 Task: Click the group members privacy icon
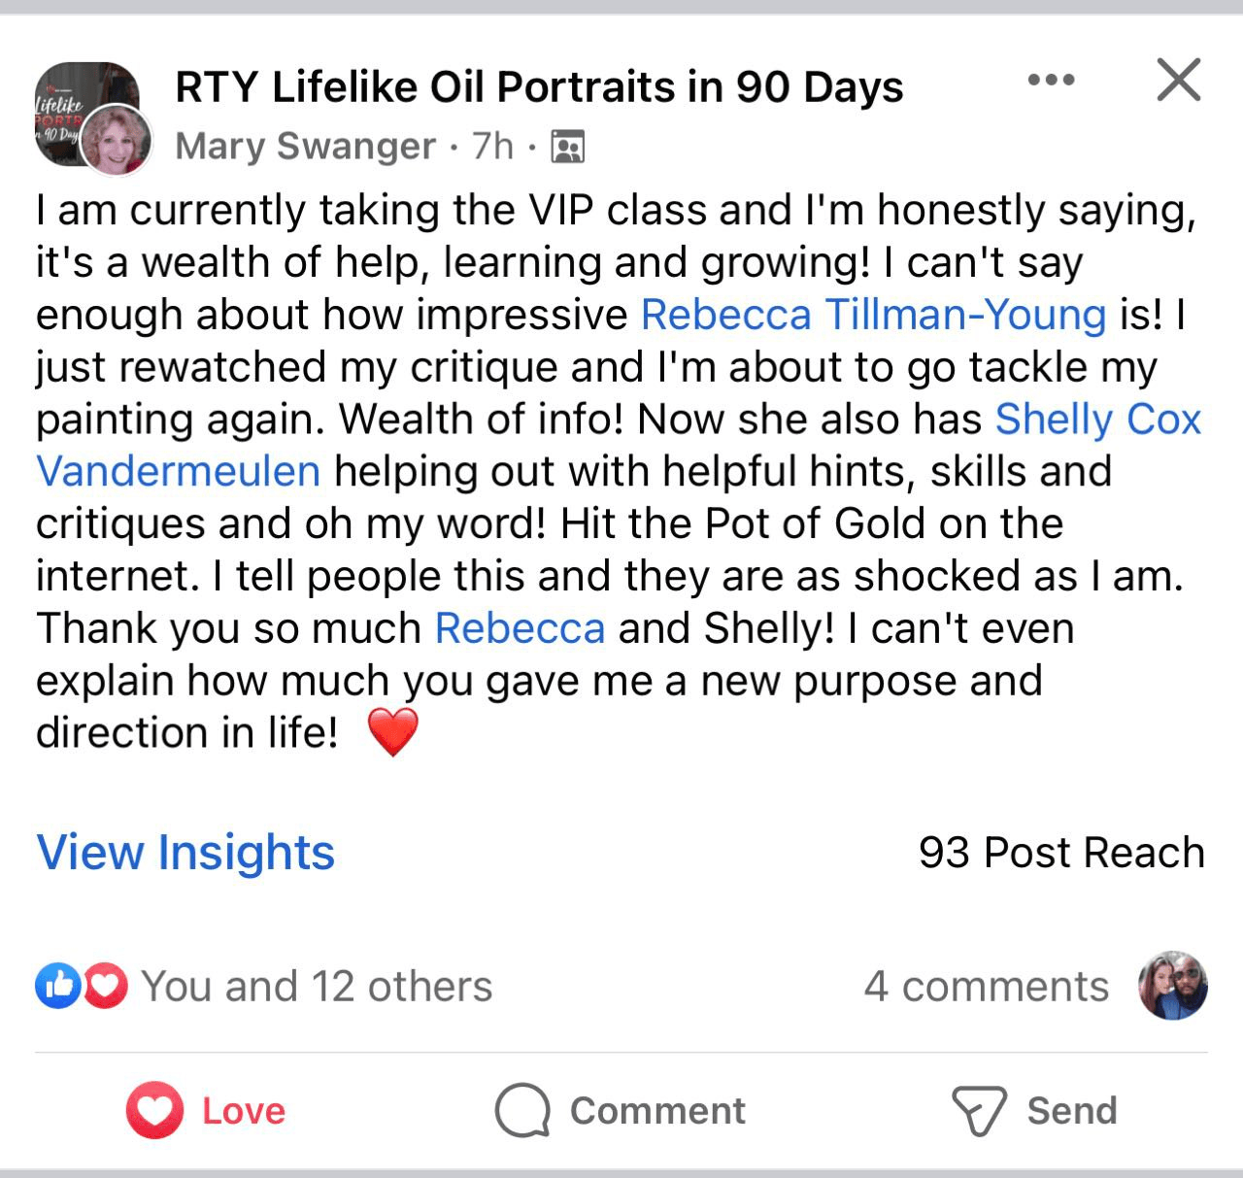pos(567,147)
